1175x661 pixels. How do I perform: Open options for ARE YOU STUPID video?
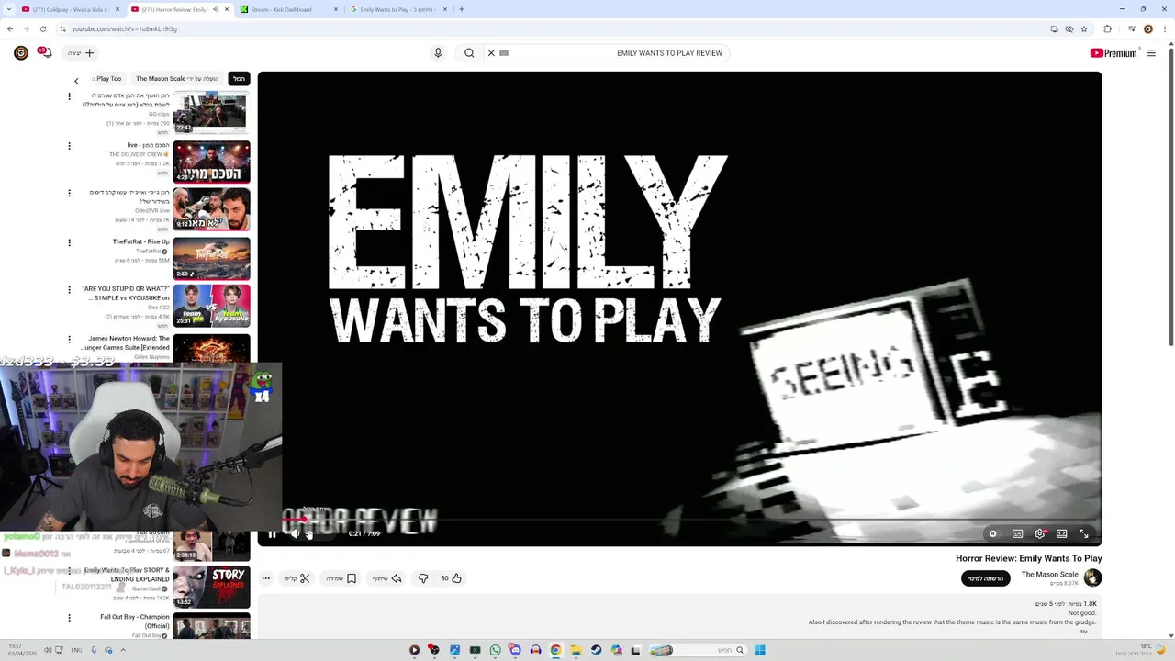click(x=69, y=290)
